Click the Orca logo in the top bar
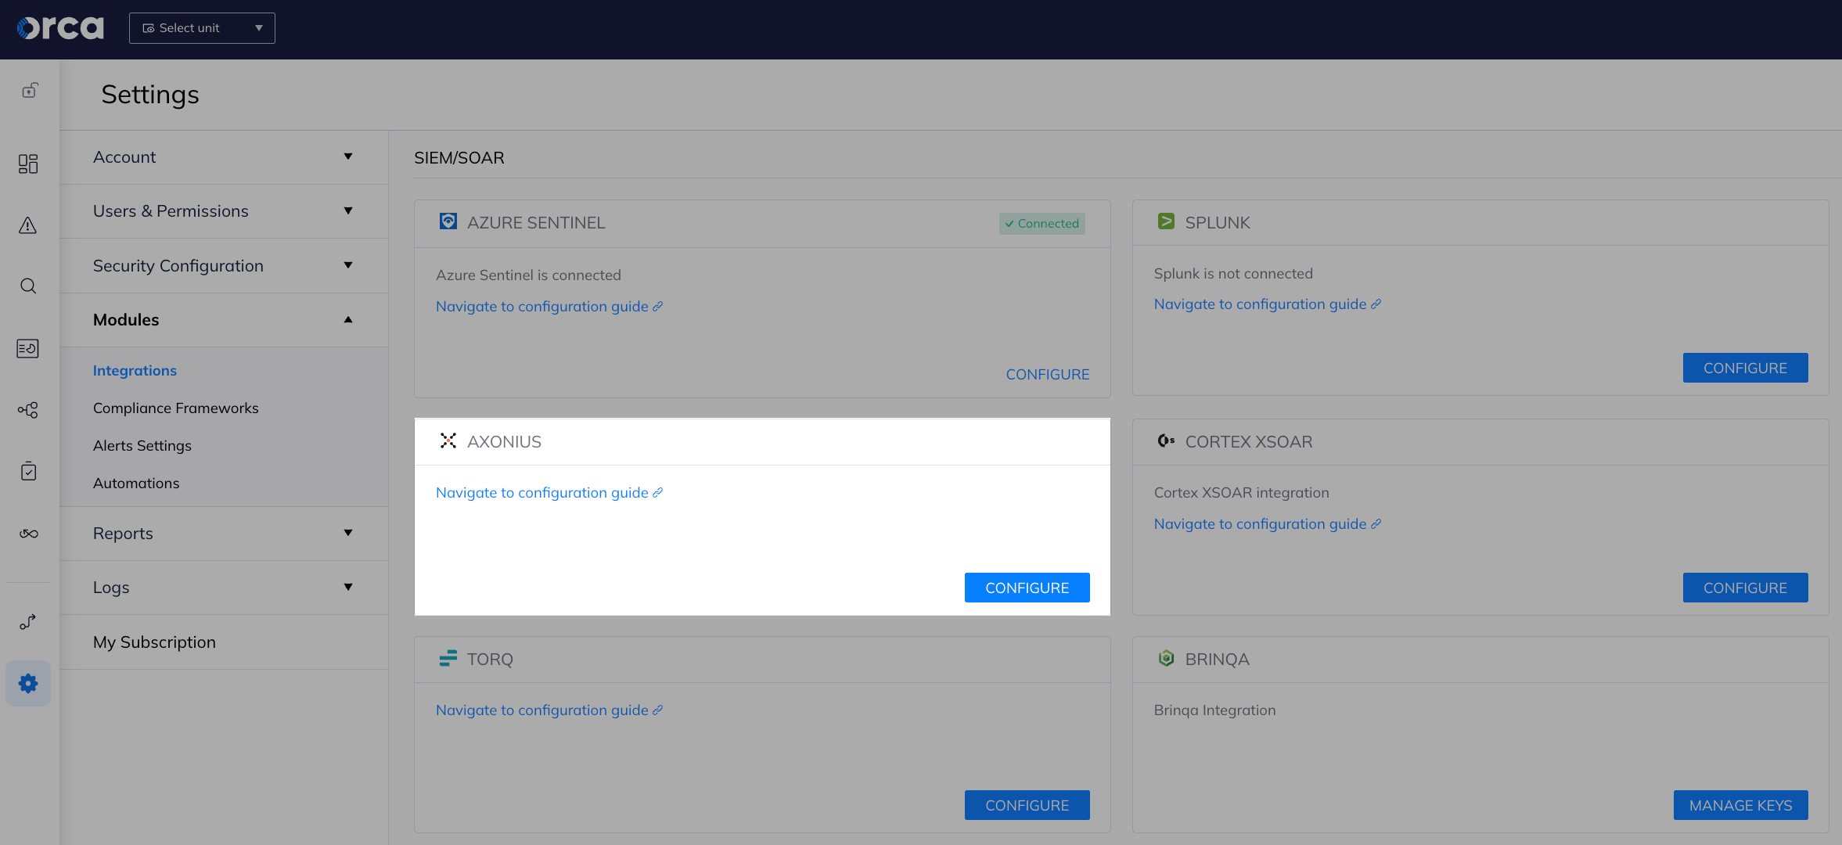 pos(59,27)
